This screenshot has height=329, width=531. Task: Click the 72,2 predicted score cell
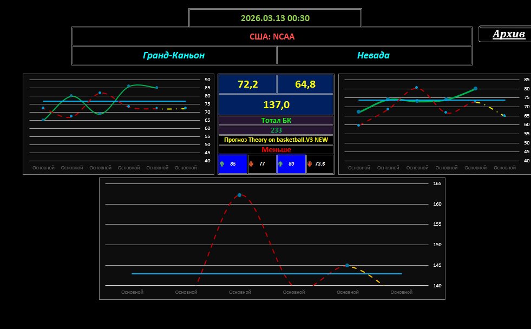[247, 84]
